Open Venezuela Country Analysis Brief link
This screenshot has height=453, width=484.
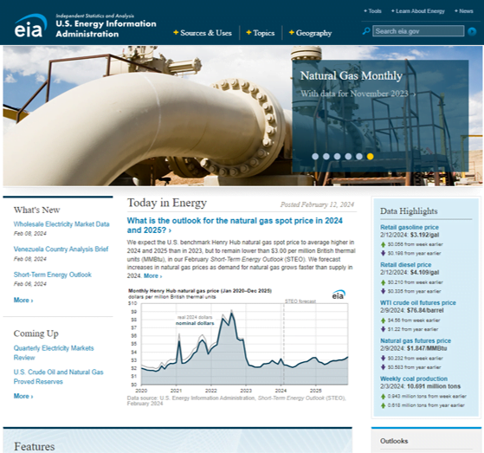[61, 249]
